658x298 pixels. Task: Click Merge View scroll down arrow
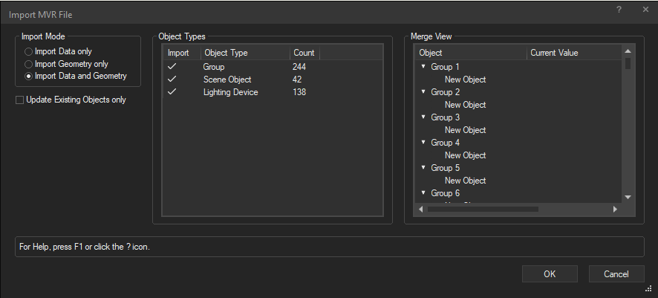pyautogui.click(x=628, y=197)
